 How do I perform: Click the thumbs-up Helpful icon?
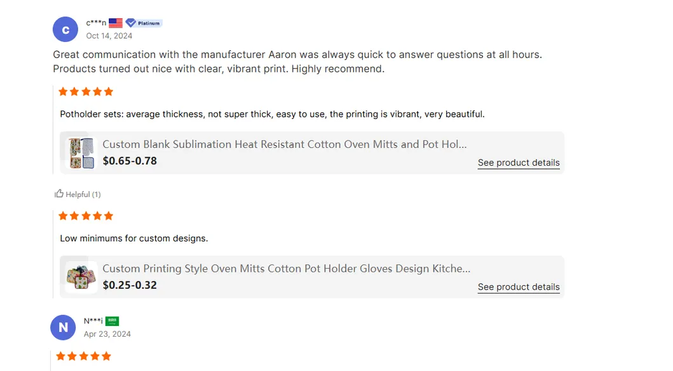[59, 194]
